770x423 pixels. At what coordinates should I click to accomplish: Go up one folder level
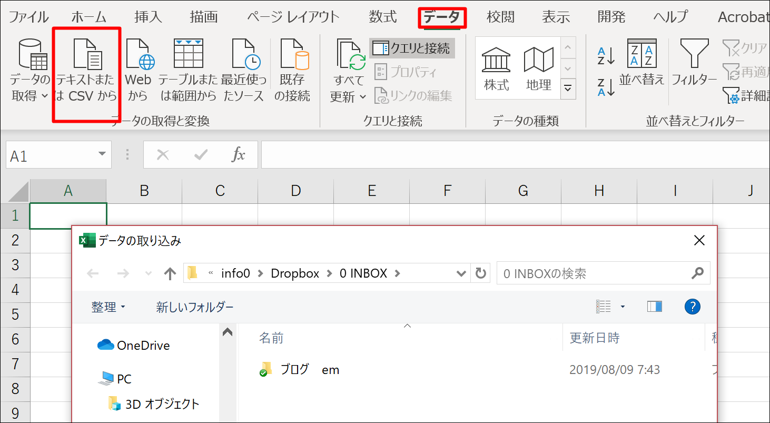170,273
